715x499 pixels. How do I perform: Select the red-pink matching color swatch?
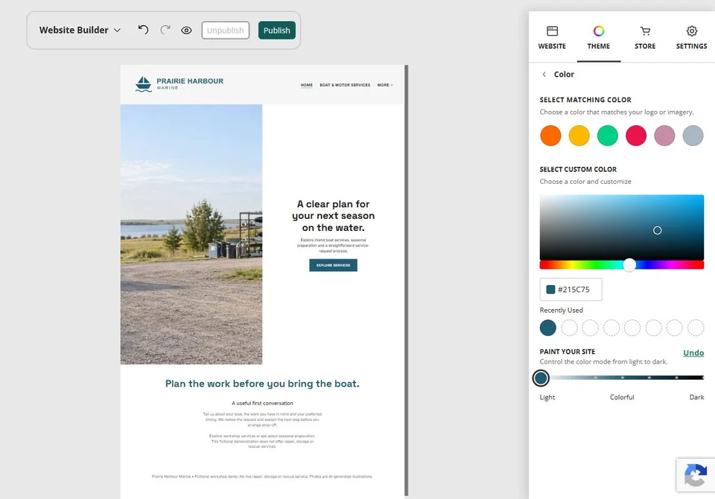click(x=636, y=136)
